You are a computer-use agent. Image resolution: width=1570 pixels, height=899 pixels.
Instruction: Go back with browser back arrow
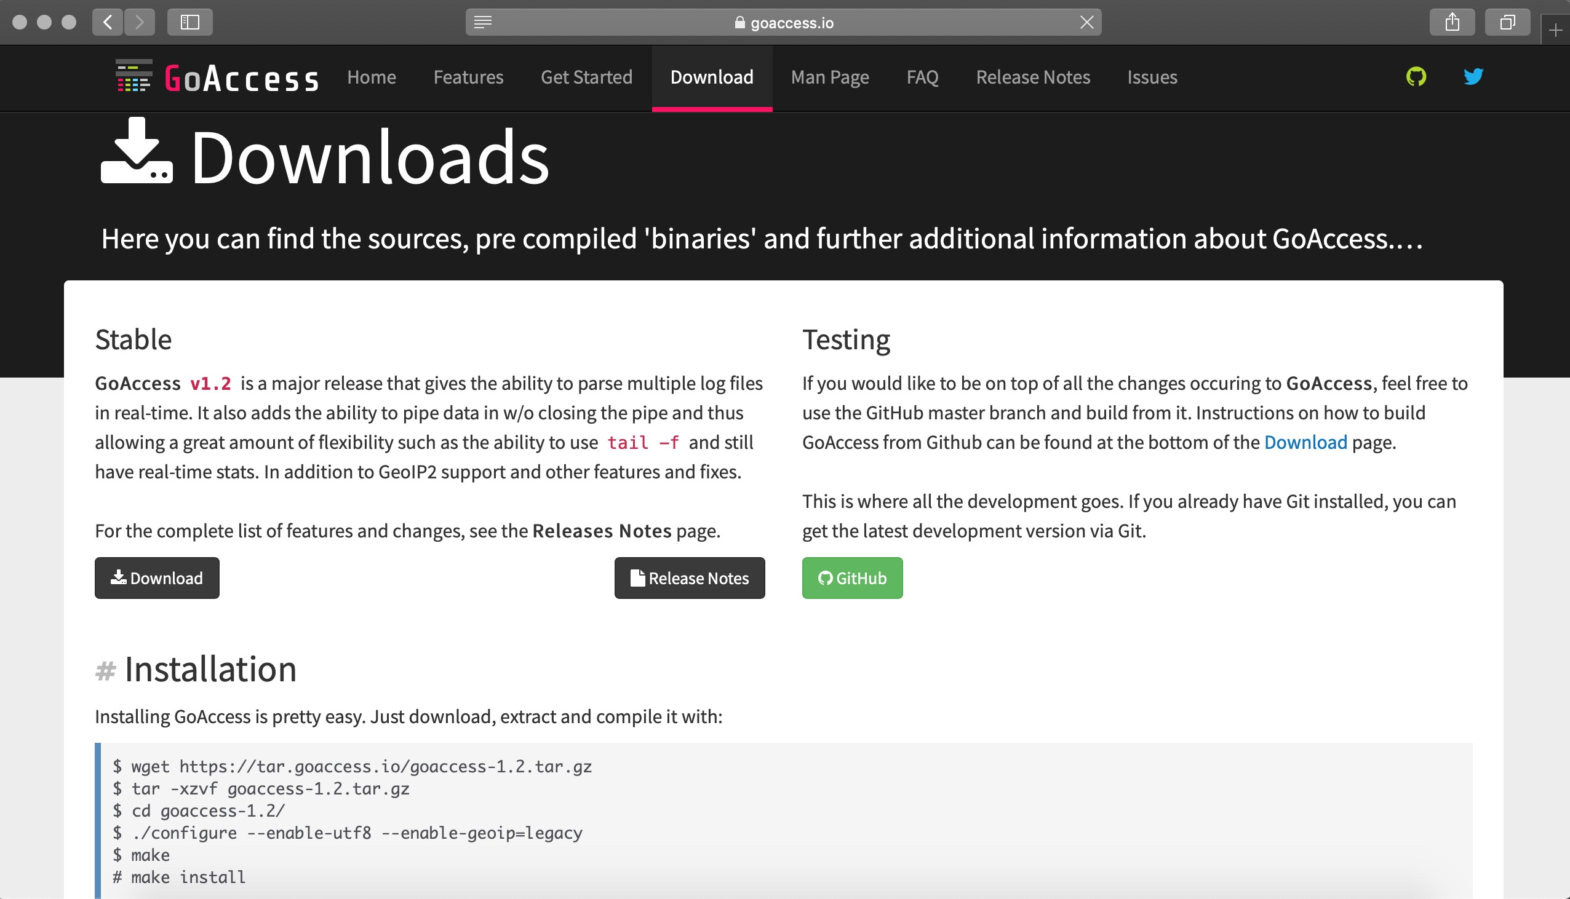[108, 22]
